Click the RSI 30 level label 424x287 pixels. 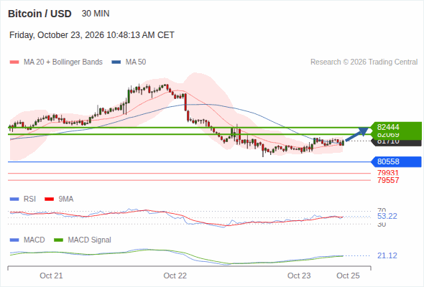(x=382, y=225)
